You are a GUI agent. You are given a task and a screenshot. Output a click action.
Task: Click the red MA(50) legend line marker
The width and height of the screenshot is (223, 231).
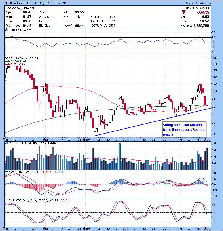[6, 65]
